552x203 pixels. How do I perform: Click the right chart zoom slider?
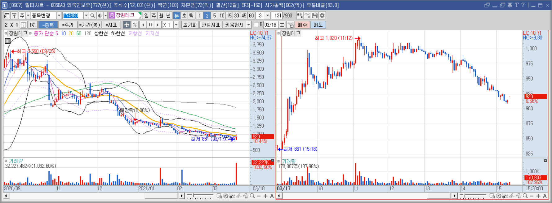point(473,196)
